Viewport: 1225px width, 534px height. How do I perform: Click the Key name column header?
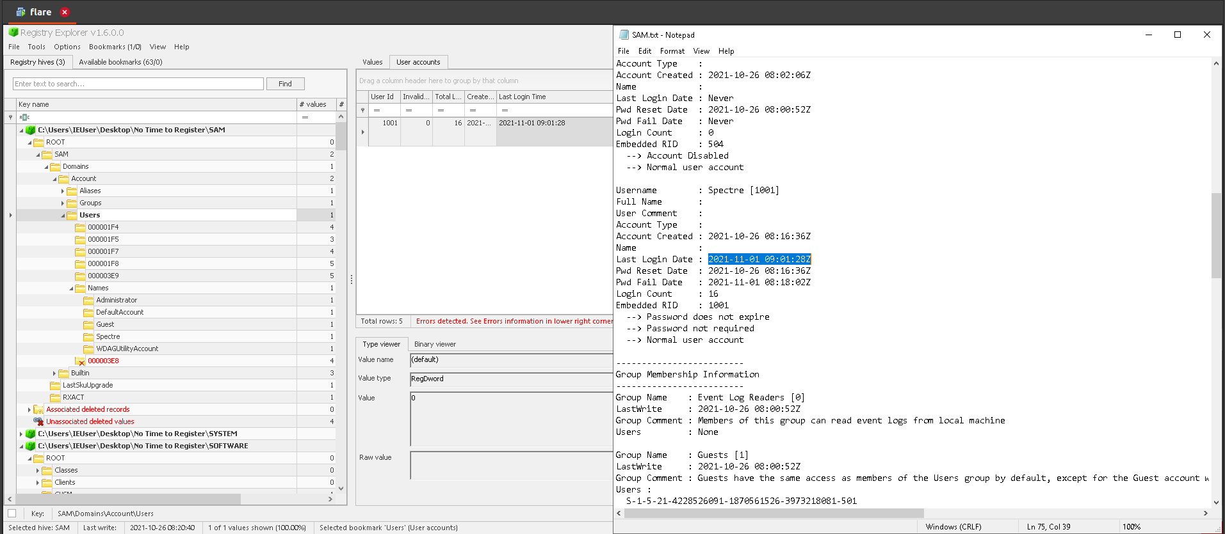click(156, 104)
